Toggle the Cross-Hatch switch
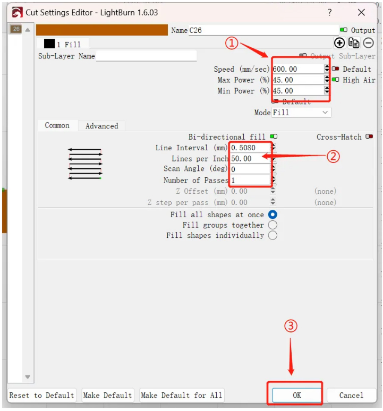Image resolution: width=383 pixels, height=411 pixels. click(x=369, y=136)
